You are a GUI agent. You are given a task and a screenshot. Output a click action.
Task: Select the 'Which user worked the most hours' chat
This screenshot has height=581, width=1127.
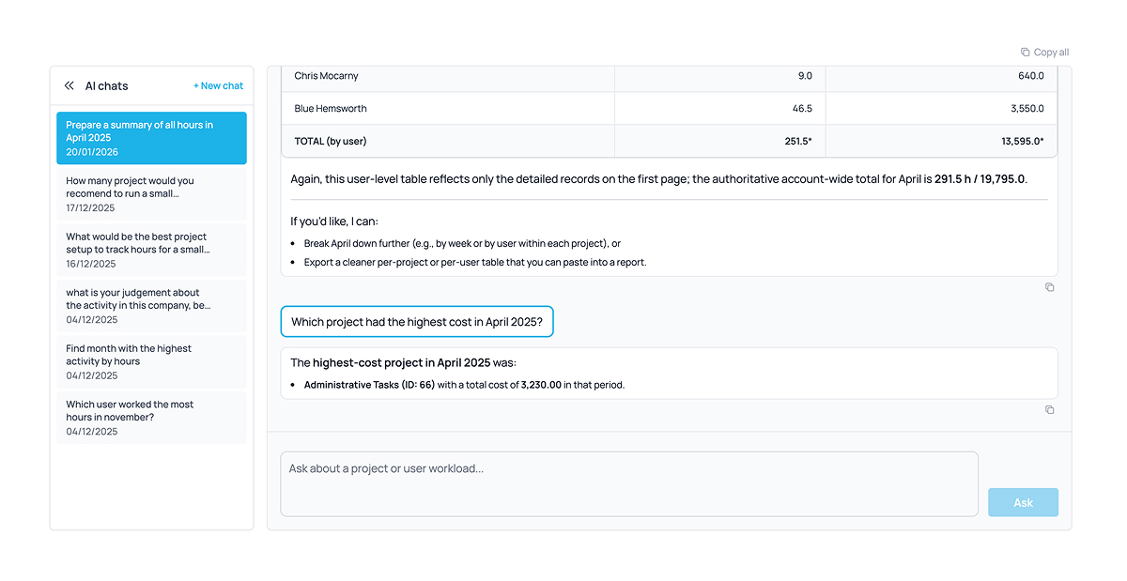point(151,417)
